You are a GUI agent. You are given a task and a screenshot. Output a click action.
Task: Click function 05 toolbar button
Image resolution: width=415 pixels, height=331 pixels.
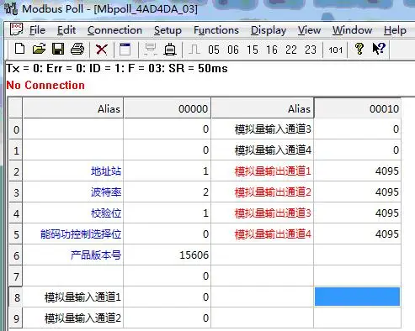(214, 50)
